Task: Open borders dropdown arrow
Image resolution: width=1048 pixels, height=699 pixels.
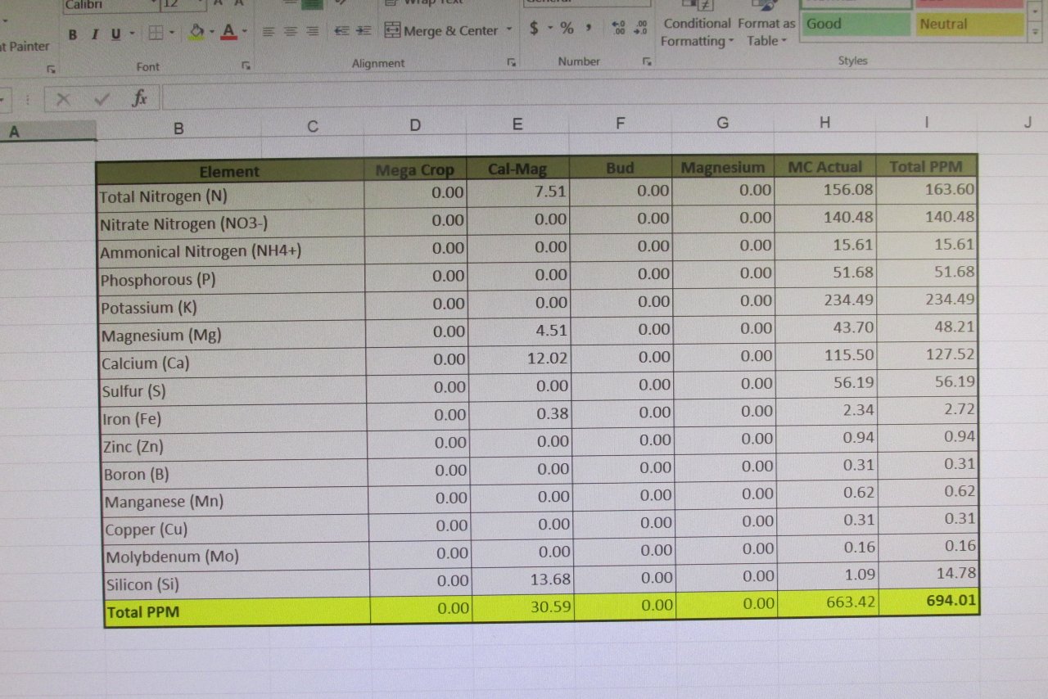Action: [172, 33]
